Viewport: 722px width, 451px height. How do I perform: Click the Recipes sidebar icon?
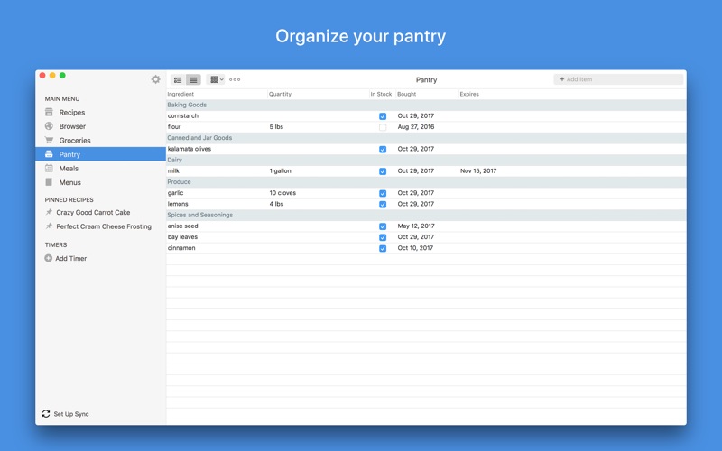pos(49,113)
